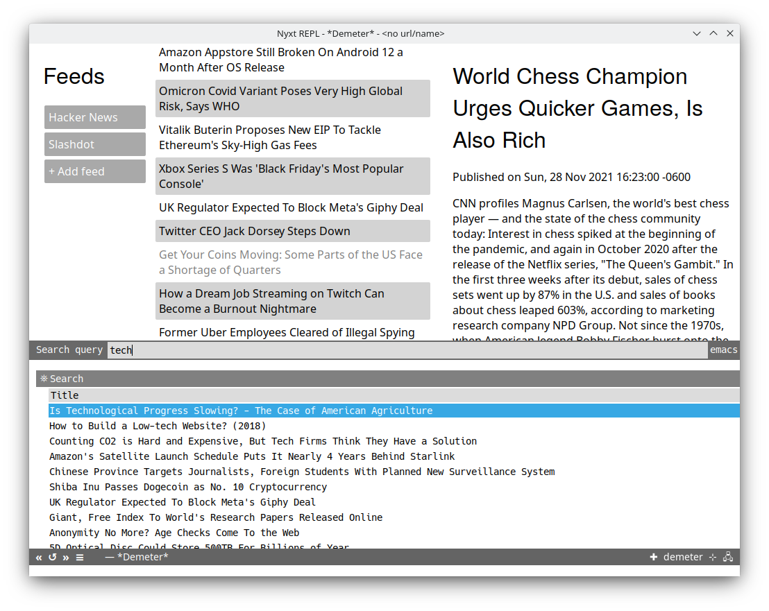Select result Counting CO2 is Hard and Expensive

[x=394, y=441]
